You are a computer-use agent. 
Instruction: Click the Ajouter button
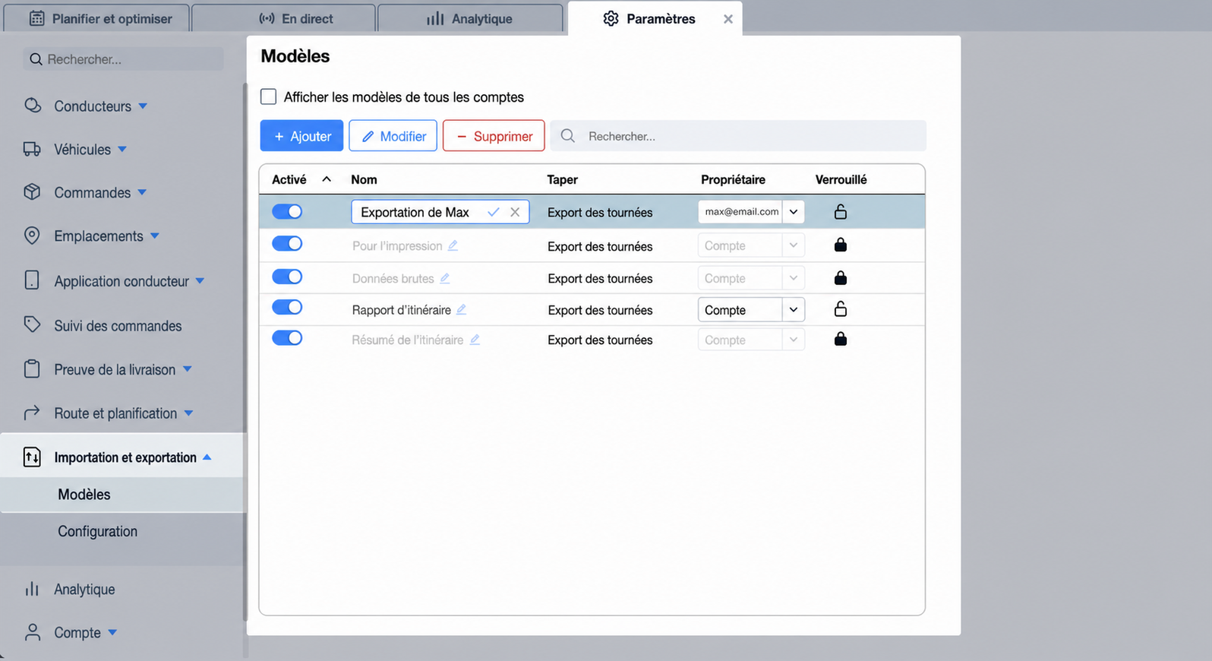pos(301,136)
